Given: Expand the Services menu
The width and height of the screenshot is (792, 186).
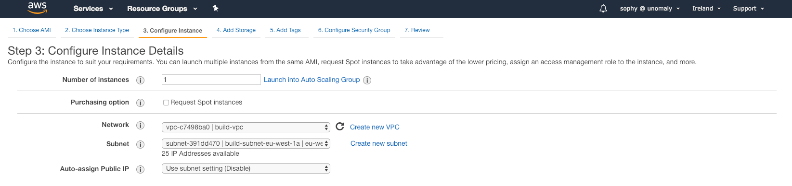Looking at the screenshot, I should [93, 9].
